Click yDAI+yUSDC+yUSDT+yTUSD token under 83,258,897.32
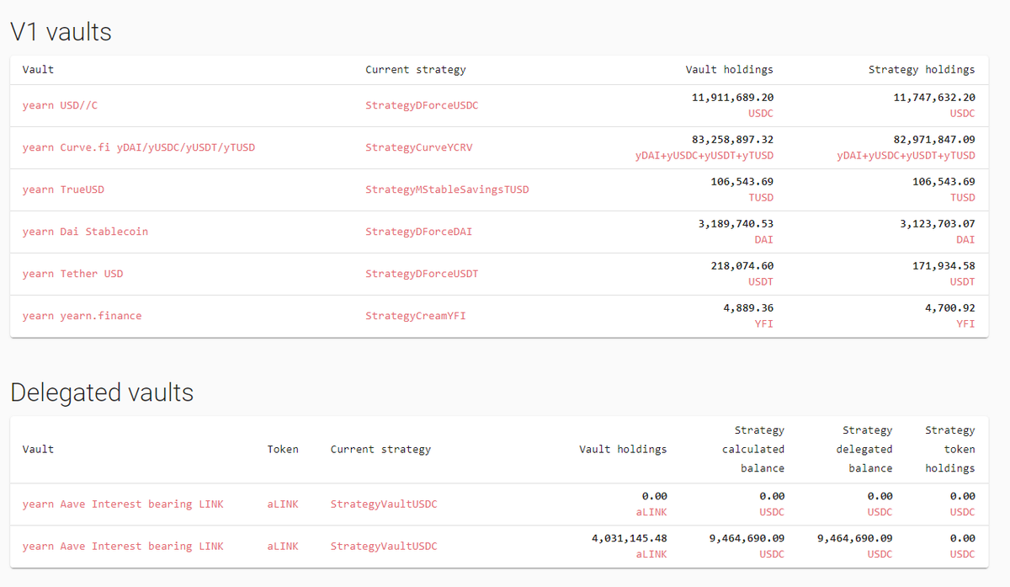1010x587 pixels. pyautogui.click(x=704, y=155)
